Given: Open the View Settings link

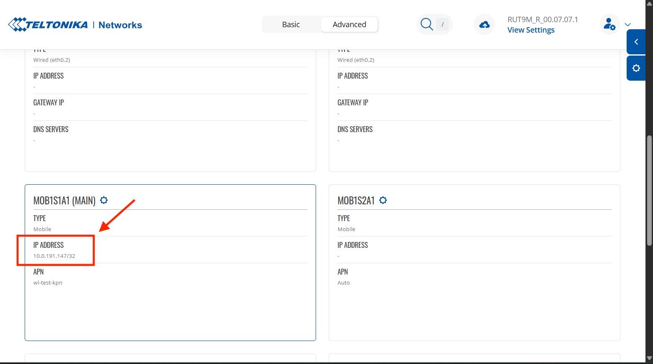Looking at the screenshot, I should tap(531, 30).
